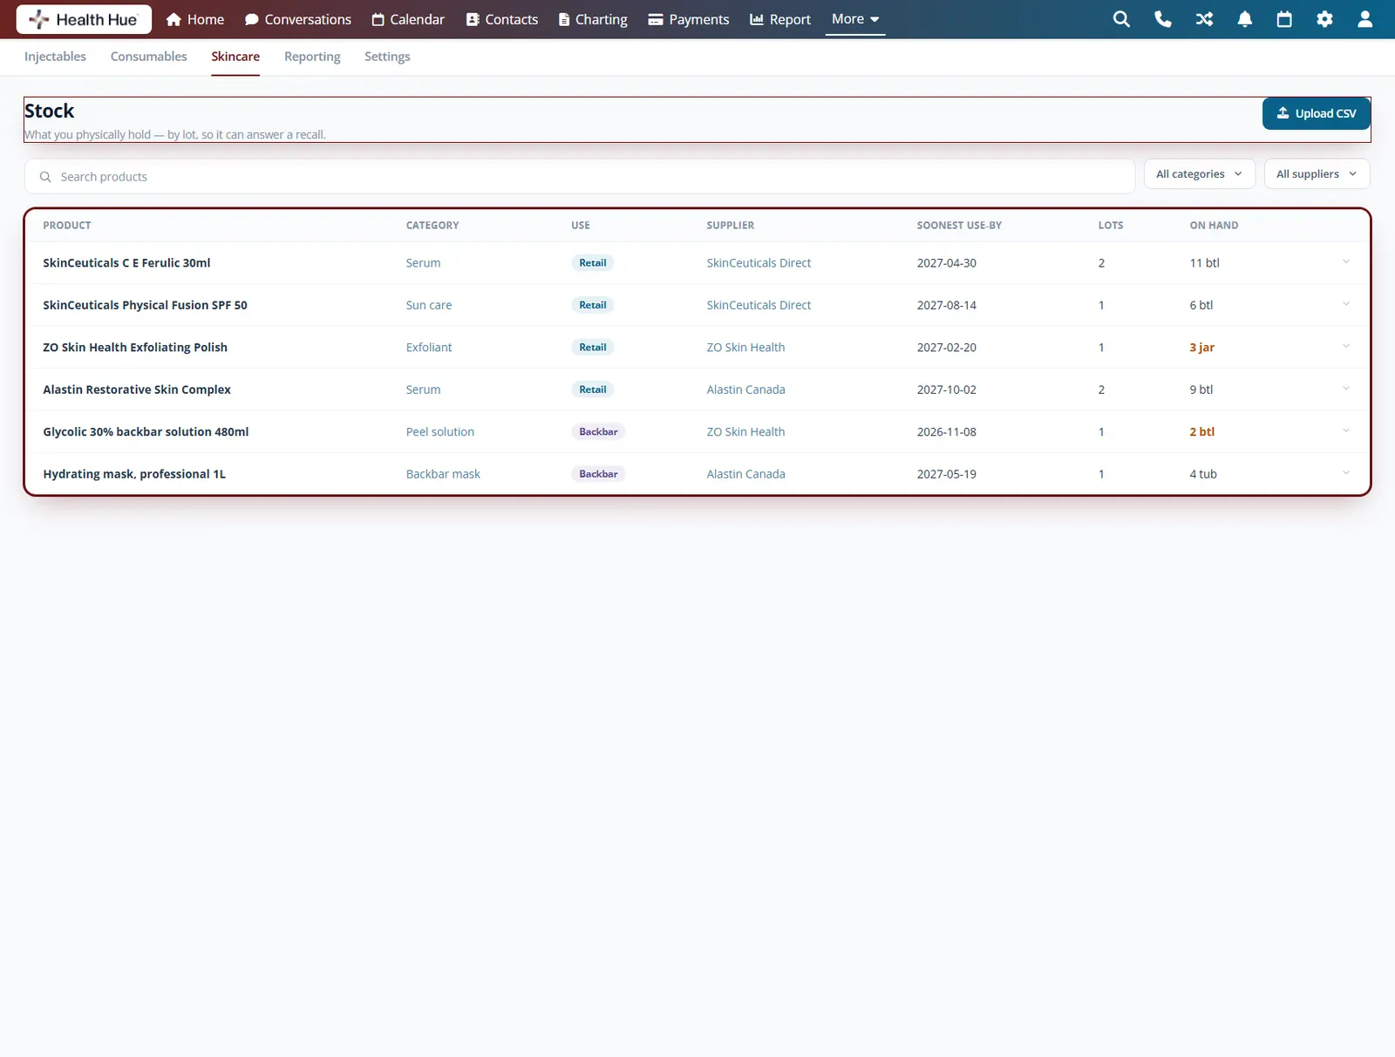This screenshot has height=1057, width=1395.
Task: Focus the Search products field
Action: point(580,176)
